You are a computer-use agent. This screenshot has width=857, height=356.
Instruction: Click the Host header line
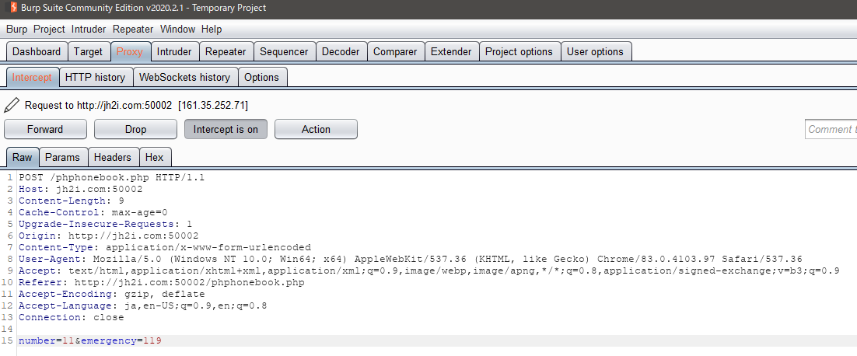(80, 189)
